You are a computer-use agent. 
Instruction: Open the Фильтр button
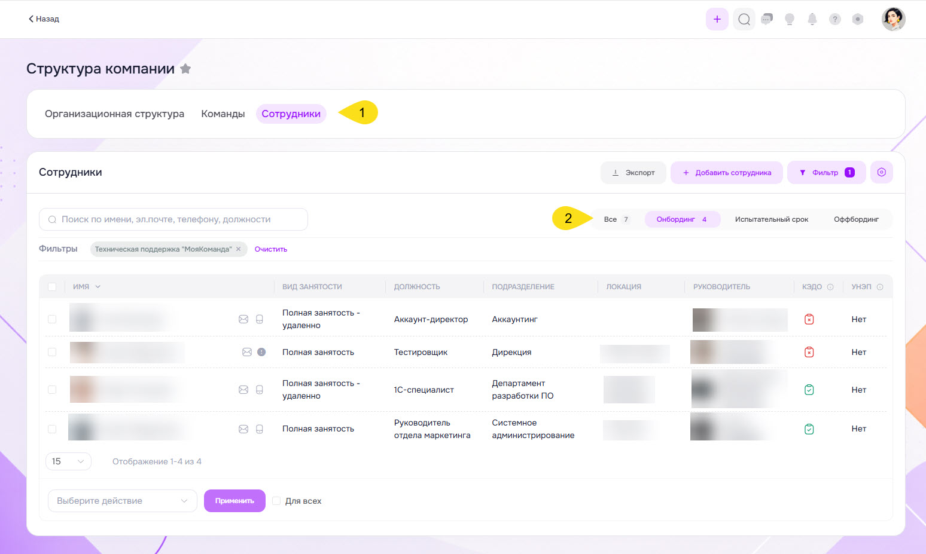[826, 172]
